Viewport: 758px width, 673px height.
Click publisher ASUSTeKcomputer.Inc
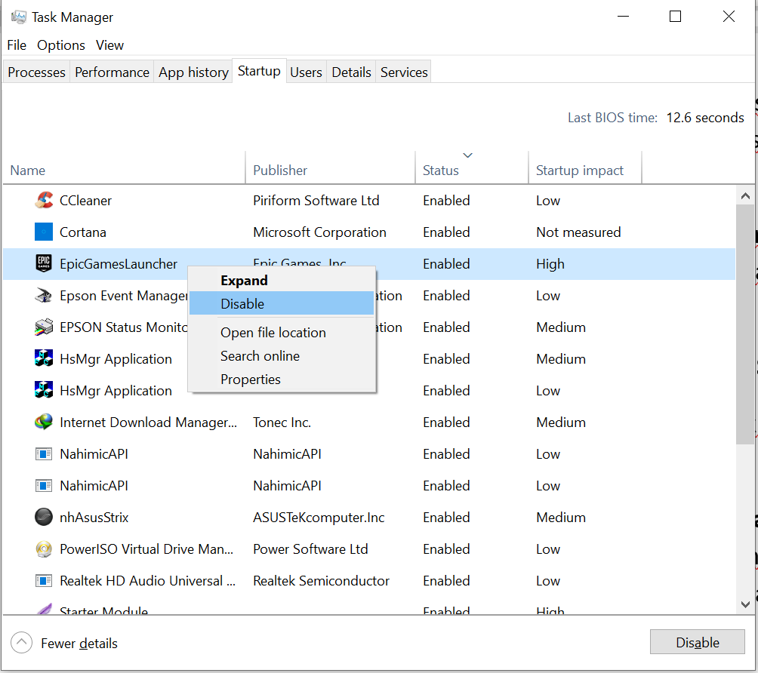click(x=319, y=517)
